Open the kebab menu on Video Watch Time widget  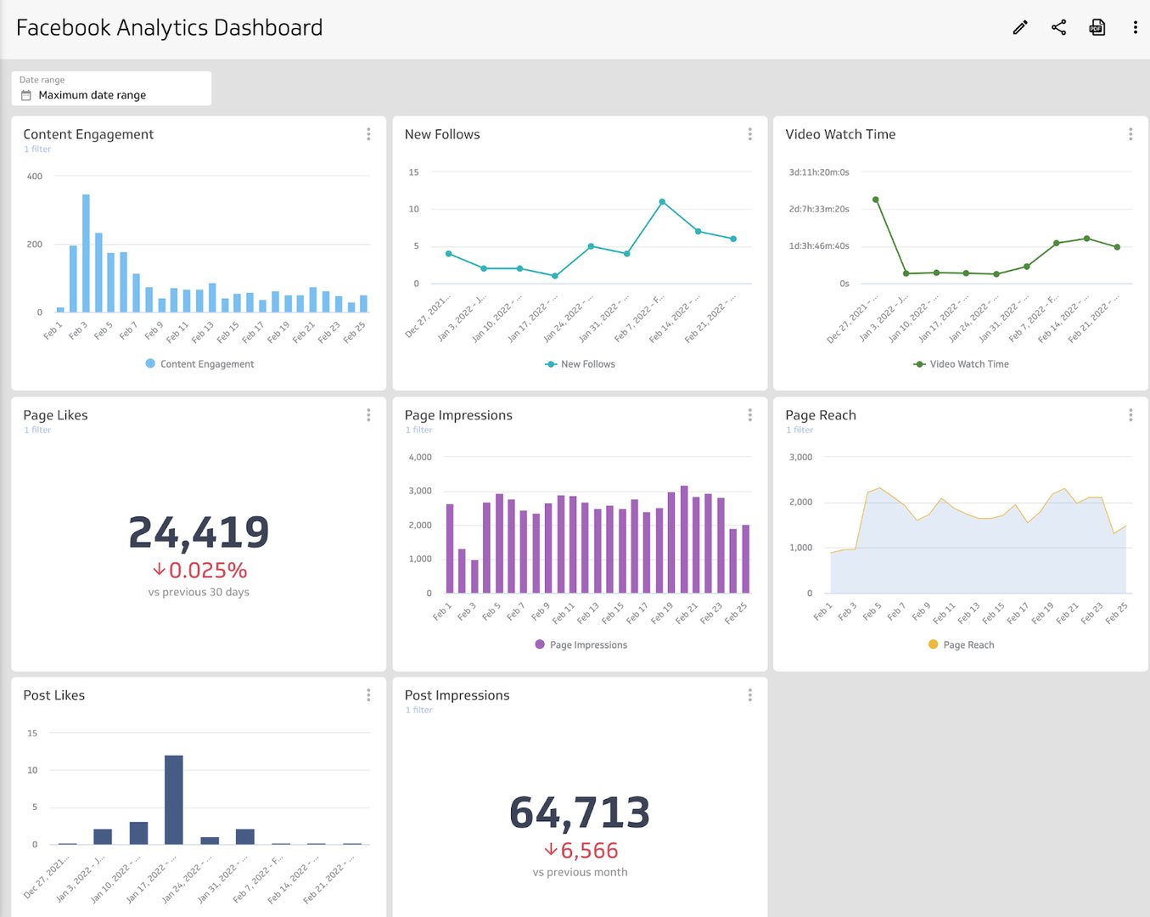coord(1130,134)
